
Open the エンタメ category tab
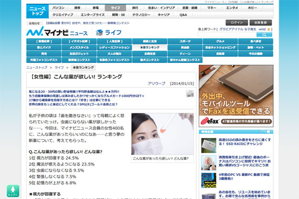[232, 8]
